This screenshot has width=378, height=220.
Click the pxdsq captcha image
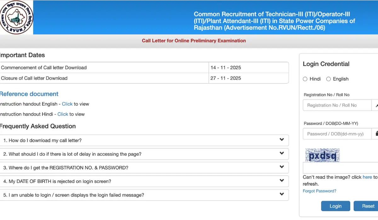(322, 155)
